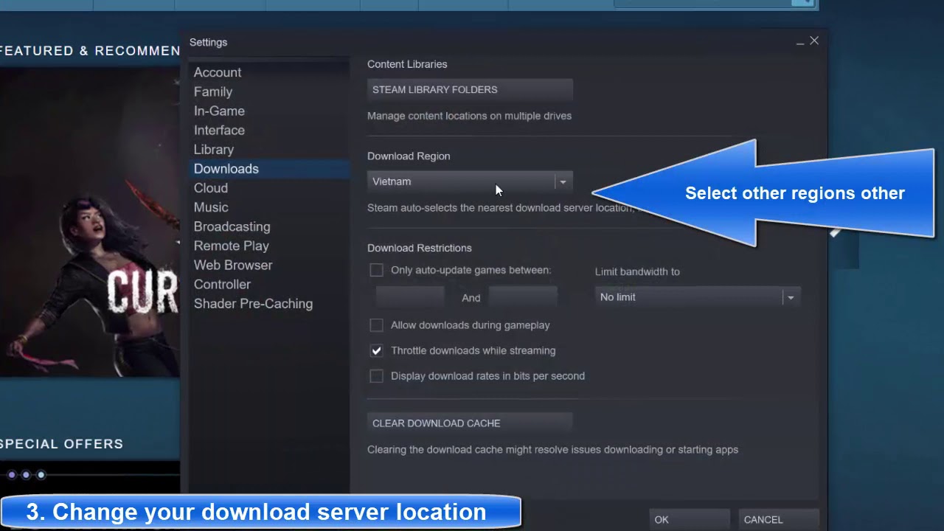This screenshot has width=944, height=531.
Task: Click the featured game artwork in the Steam store
Action: point(90,221)
